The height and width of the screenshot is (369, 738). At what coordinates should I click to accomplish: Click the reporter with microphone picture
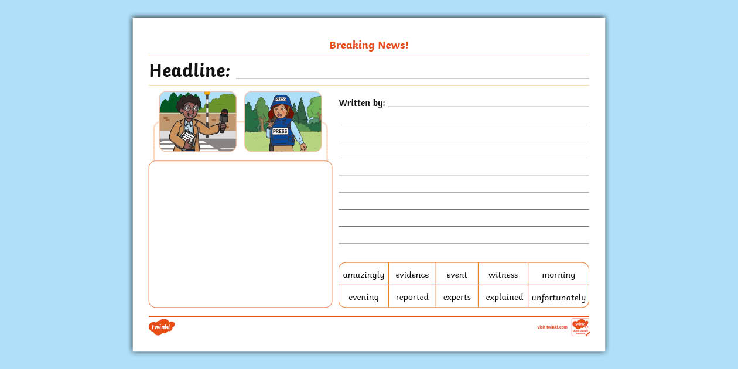pos(198,121)
